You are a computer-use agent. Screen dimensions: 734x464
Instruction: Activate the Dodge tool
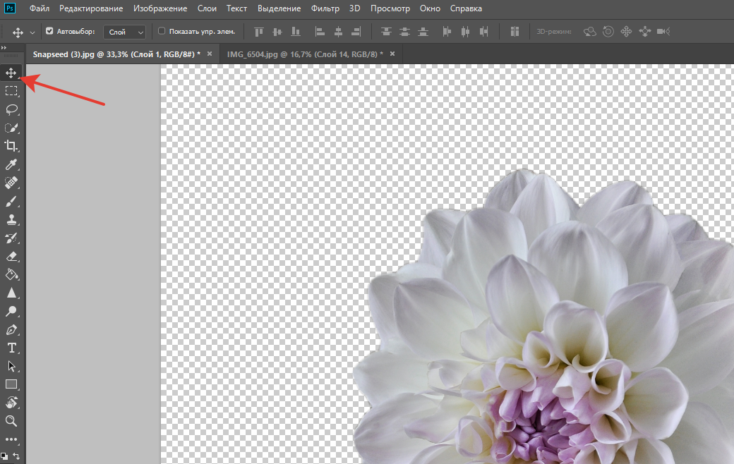(11, 311)
